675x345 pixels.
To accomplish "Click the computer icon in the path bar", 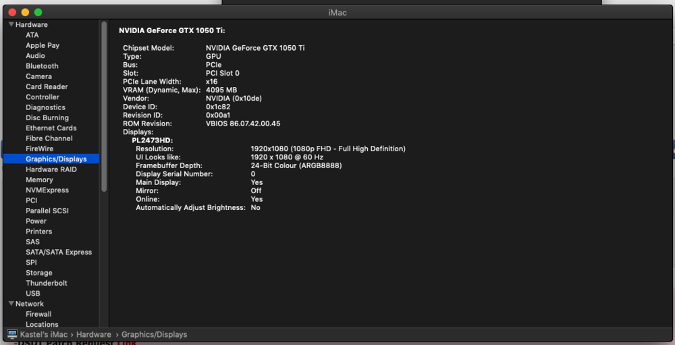I will (x=12, y=334).
